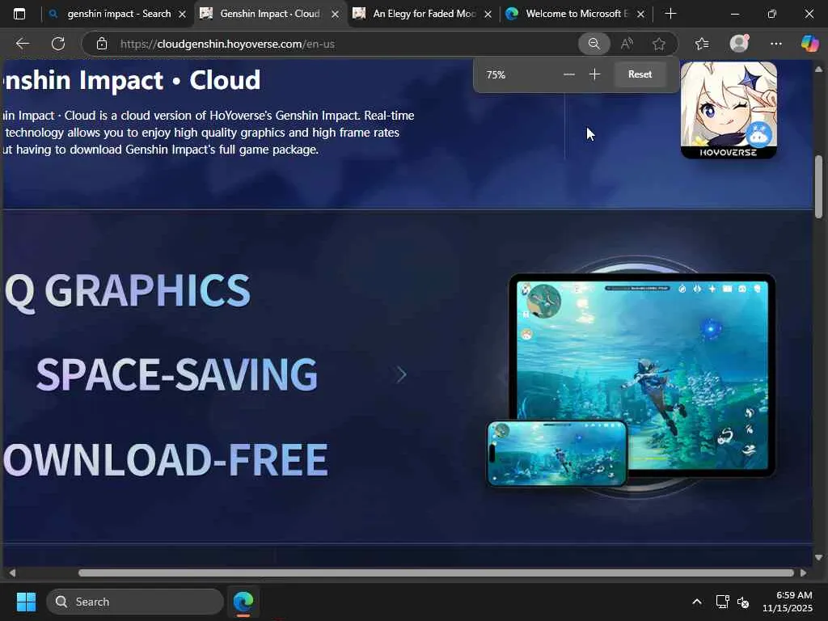Open the Favorites list icon

(x=702, y=44)
